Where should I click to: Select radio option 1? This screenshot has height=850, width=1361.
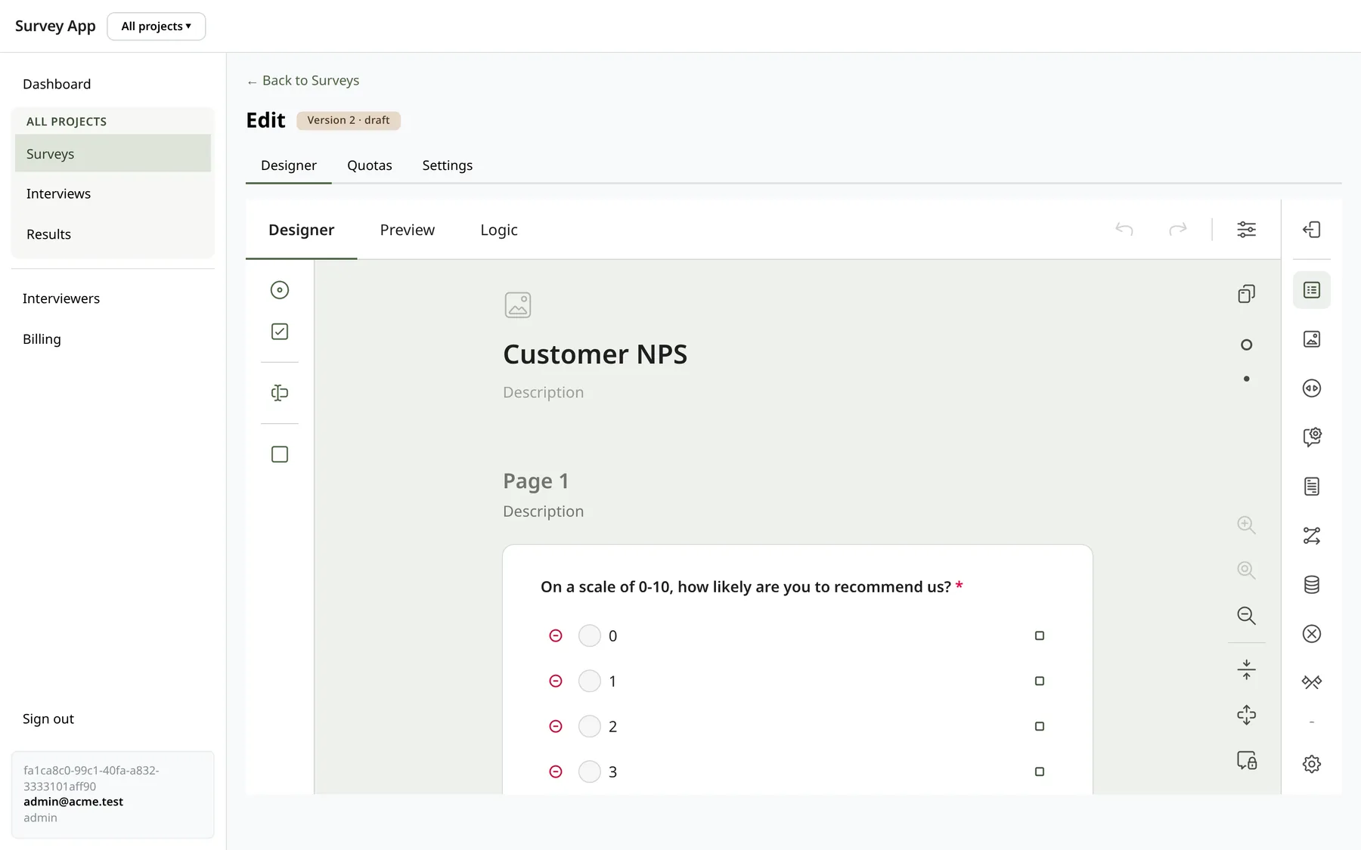(x=590, y=682)
